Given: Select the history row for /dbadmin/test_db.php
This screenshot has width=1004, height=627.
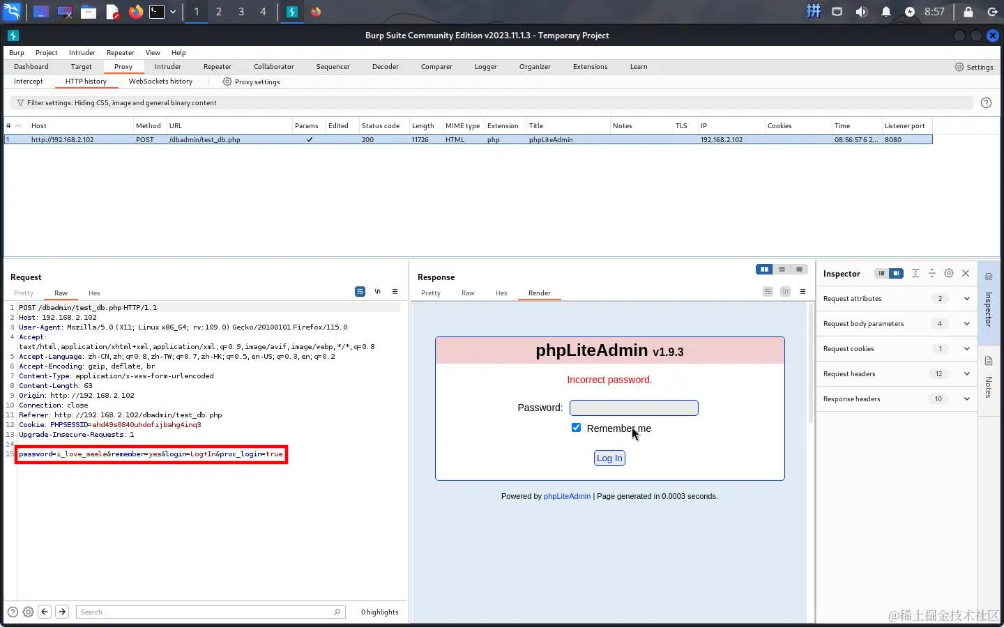Looking at the screenshot, I should coord(468,140).
